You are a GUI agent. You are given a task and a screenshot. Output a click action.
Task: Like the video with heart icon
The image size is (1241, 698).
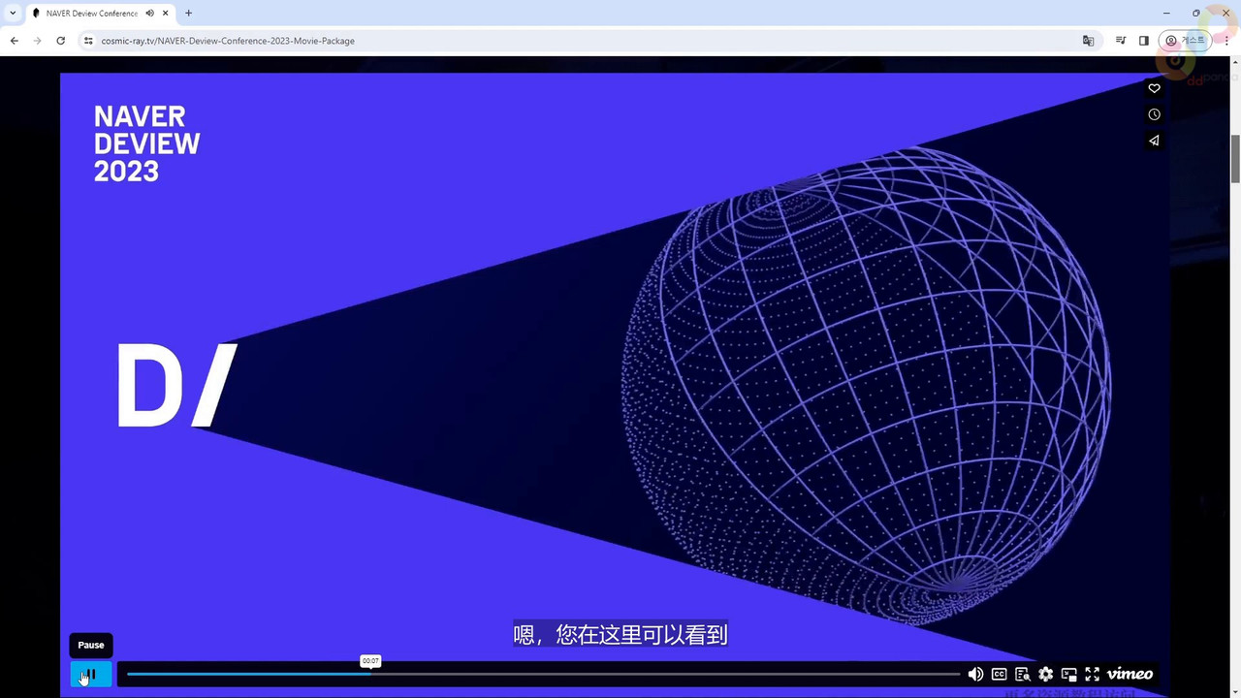pos(1154,88)
